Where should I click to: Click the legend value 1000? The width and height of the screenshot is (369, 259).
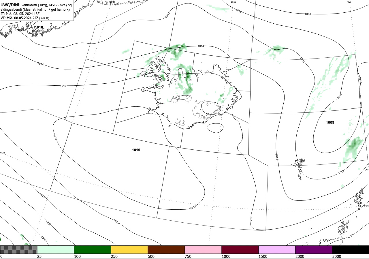tap(226, 256)
